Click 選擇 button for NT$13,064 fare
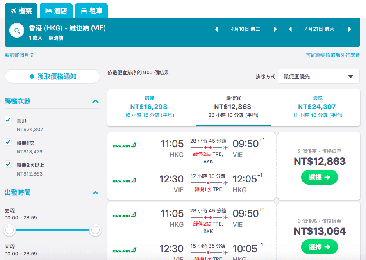This screenshot has width=366, height=260. click(320, 247)
